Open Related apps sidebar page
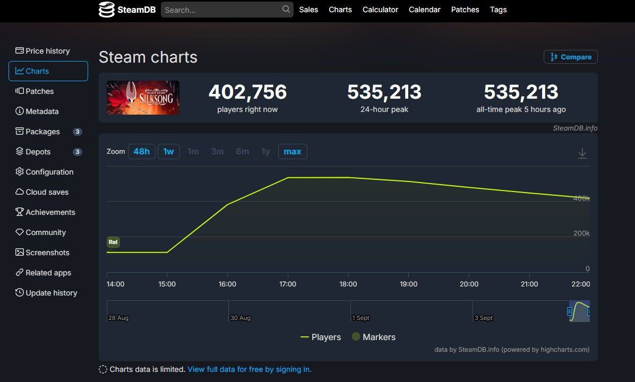This screenshot has width=635, height=382. tap(48, 273)
